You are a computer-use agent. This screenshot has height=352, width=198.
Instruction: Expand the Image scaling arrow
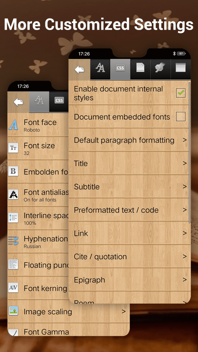pyautogui.click(x=124, y=312)
